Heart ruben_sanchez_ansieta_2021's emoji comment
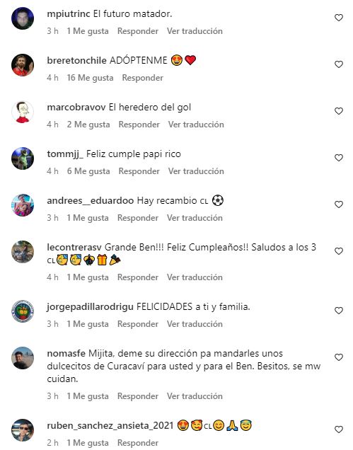This screenshot has width=353, height=450. [x=339, y=429]
